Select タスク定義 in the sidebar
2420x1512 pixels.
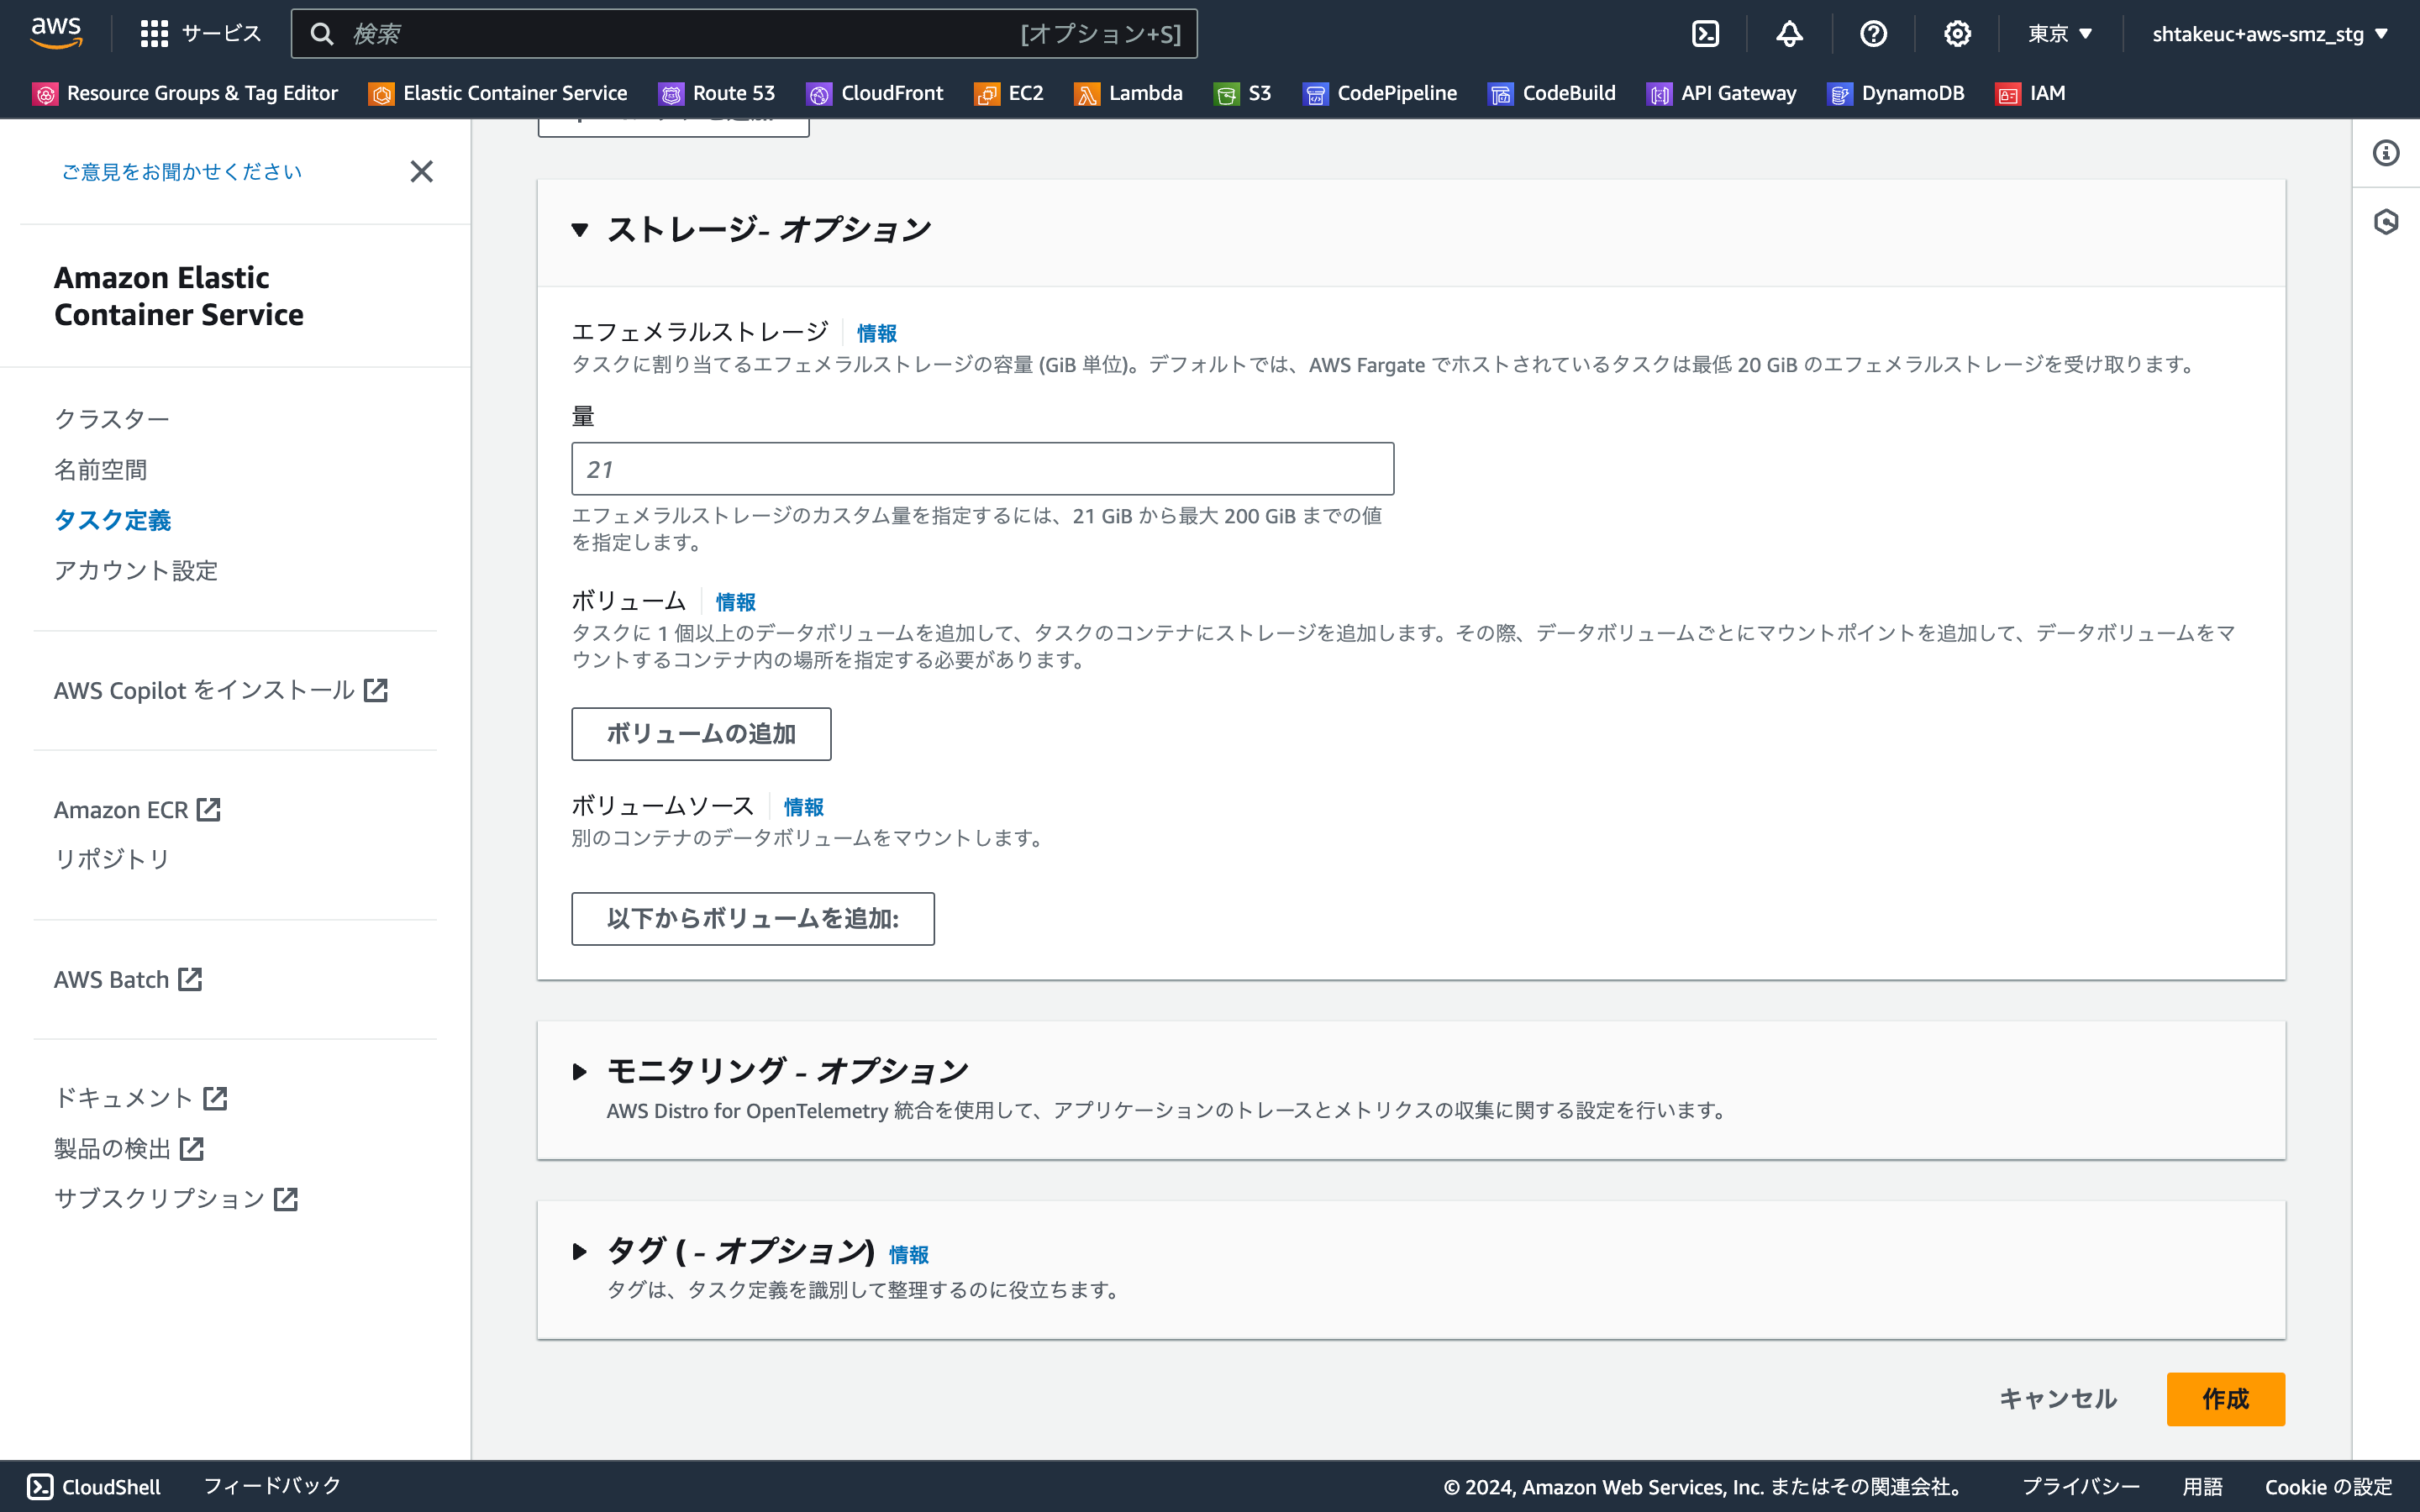[x=113, y=520]
